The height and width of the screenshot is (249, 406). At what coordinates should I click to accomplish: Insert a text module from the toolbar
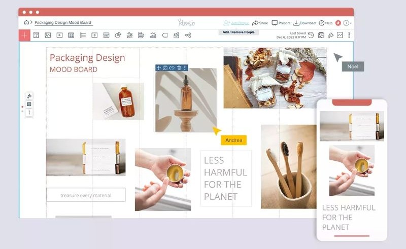point(36,35)
